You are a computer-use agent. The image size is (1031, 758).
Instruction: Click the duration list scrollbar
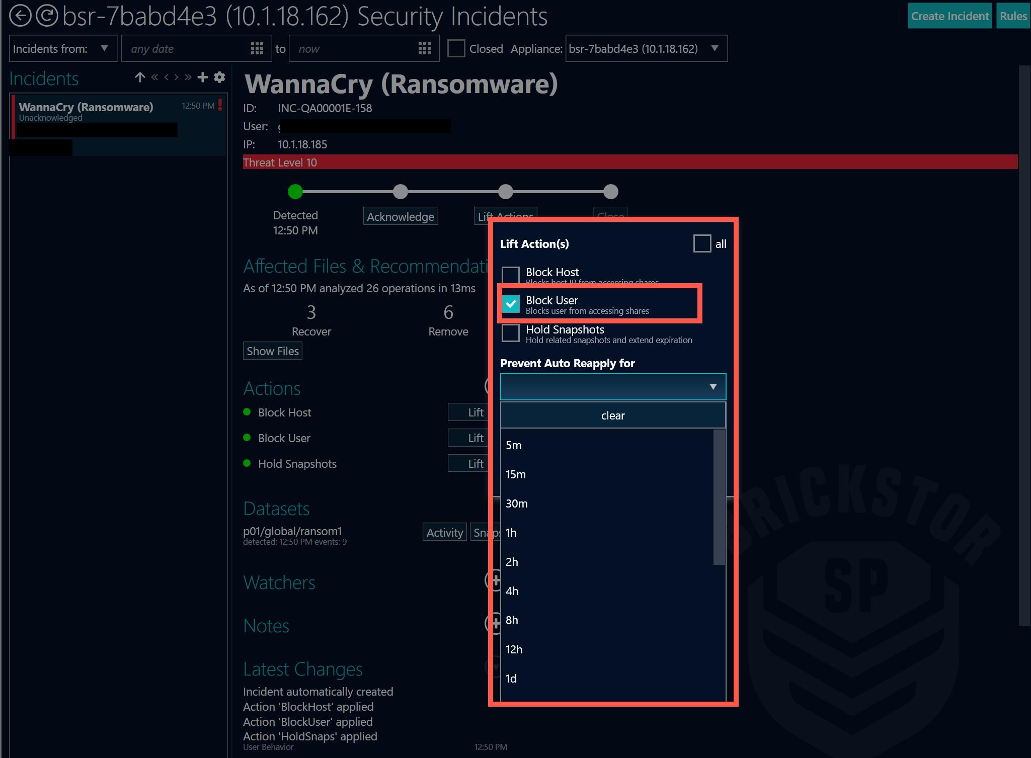coord(719,497)
